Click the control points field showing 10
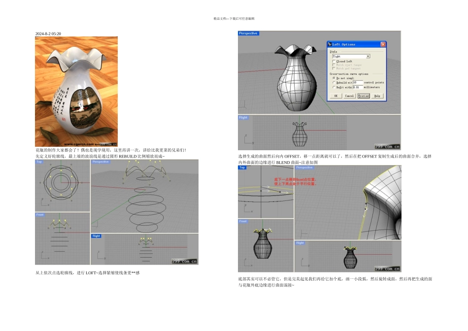 (358, 82)
